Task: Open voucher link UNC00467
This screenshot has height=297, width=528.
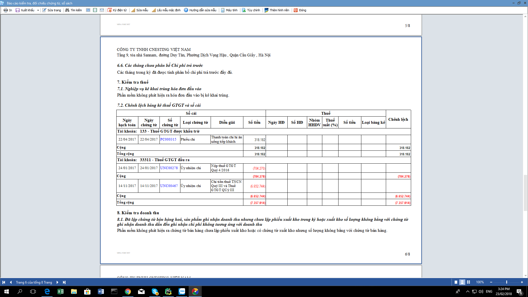Action: 169,186
